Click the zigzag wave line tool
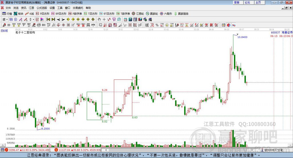The height and width of the screenshot is (158, 293). pyautogui.click(x=125, y=25)
